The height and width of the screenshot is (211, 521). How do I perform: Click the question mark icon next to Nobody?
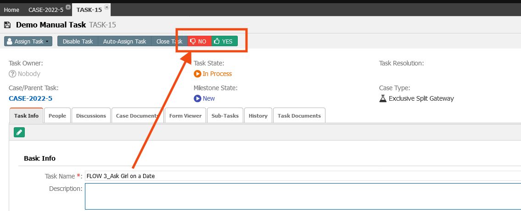[x=13, y=74]
